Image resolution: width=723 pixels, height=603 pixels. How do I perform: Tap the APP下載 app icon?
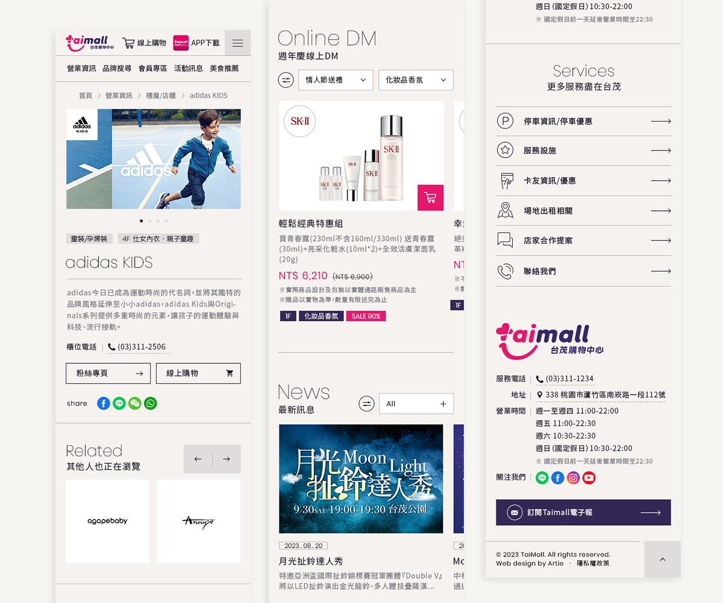tap(181, 43)
